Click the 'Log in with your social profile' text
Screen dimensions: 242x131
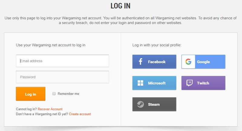[x=157, y=45]
